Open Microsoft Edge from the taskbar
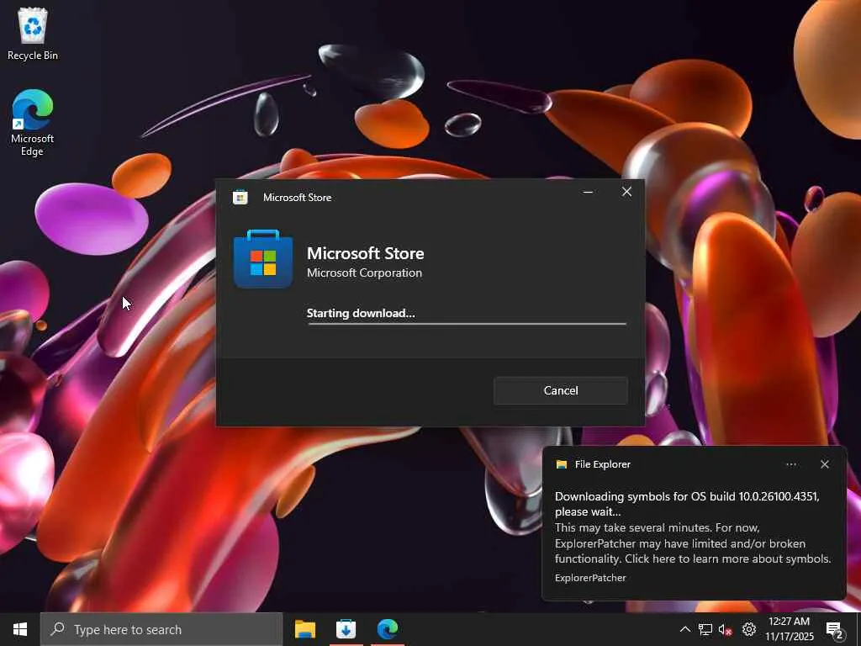 coord(388,629)
